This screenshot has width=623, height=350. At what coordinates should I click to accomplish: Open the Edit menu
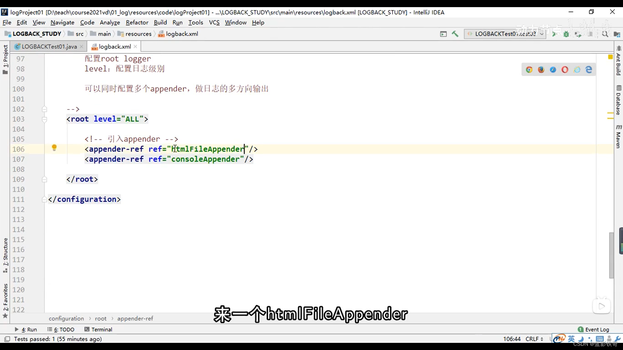(x=22, y=22)
